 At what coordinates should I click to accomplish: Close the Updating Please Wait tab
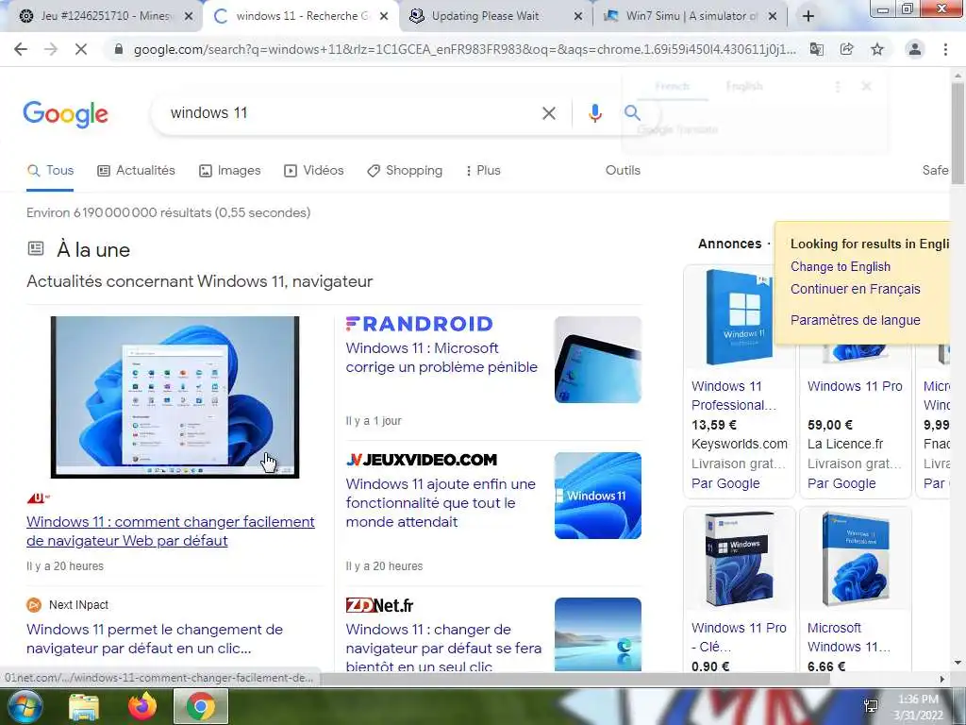click(578, 16)
